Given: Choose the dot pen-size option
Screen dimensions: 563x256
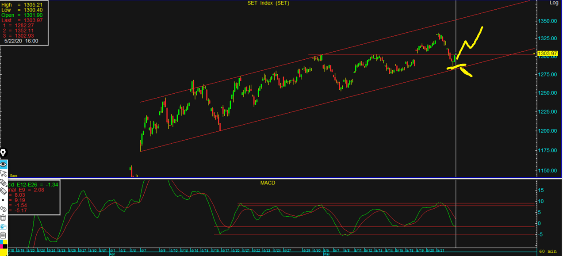Looking at the screenshot, I should (x=3, y=200).
